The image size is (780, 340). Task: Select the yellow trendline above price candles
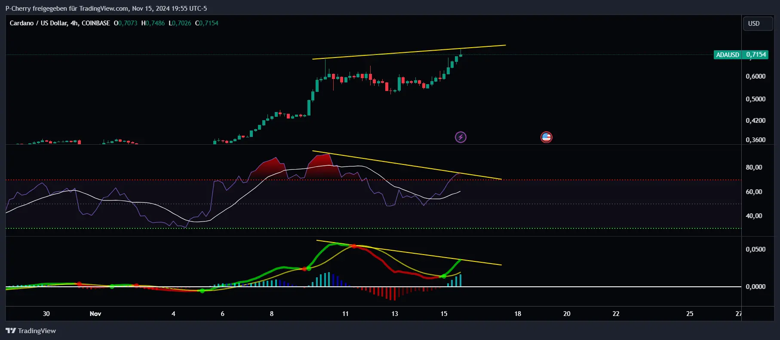point(409,52)
